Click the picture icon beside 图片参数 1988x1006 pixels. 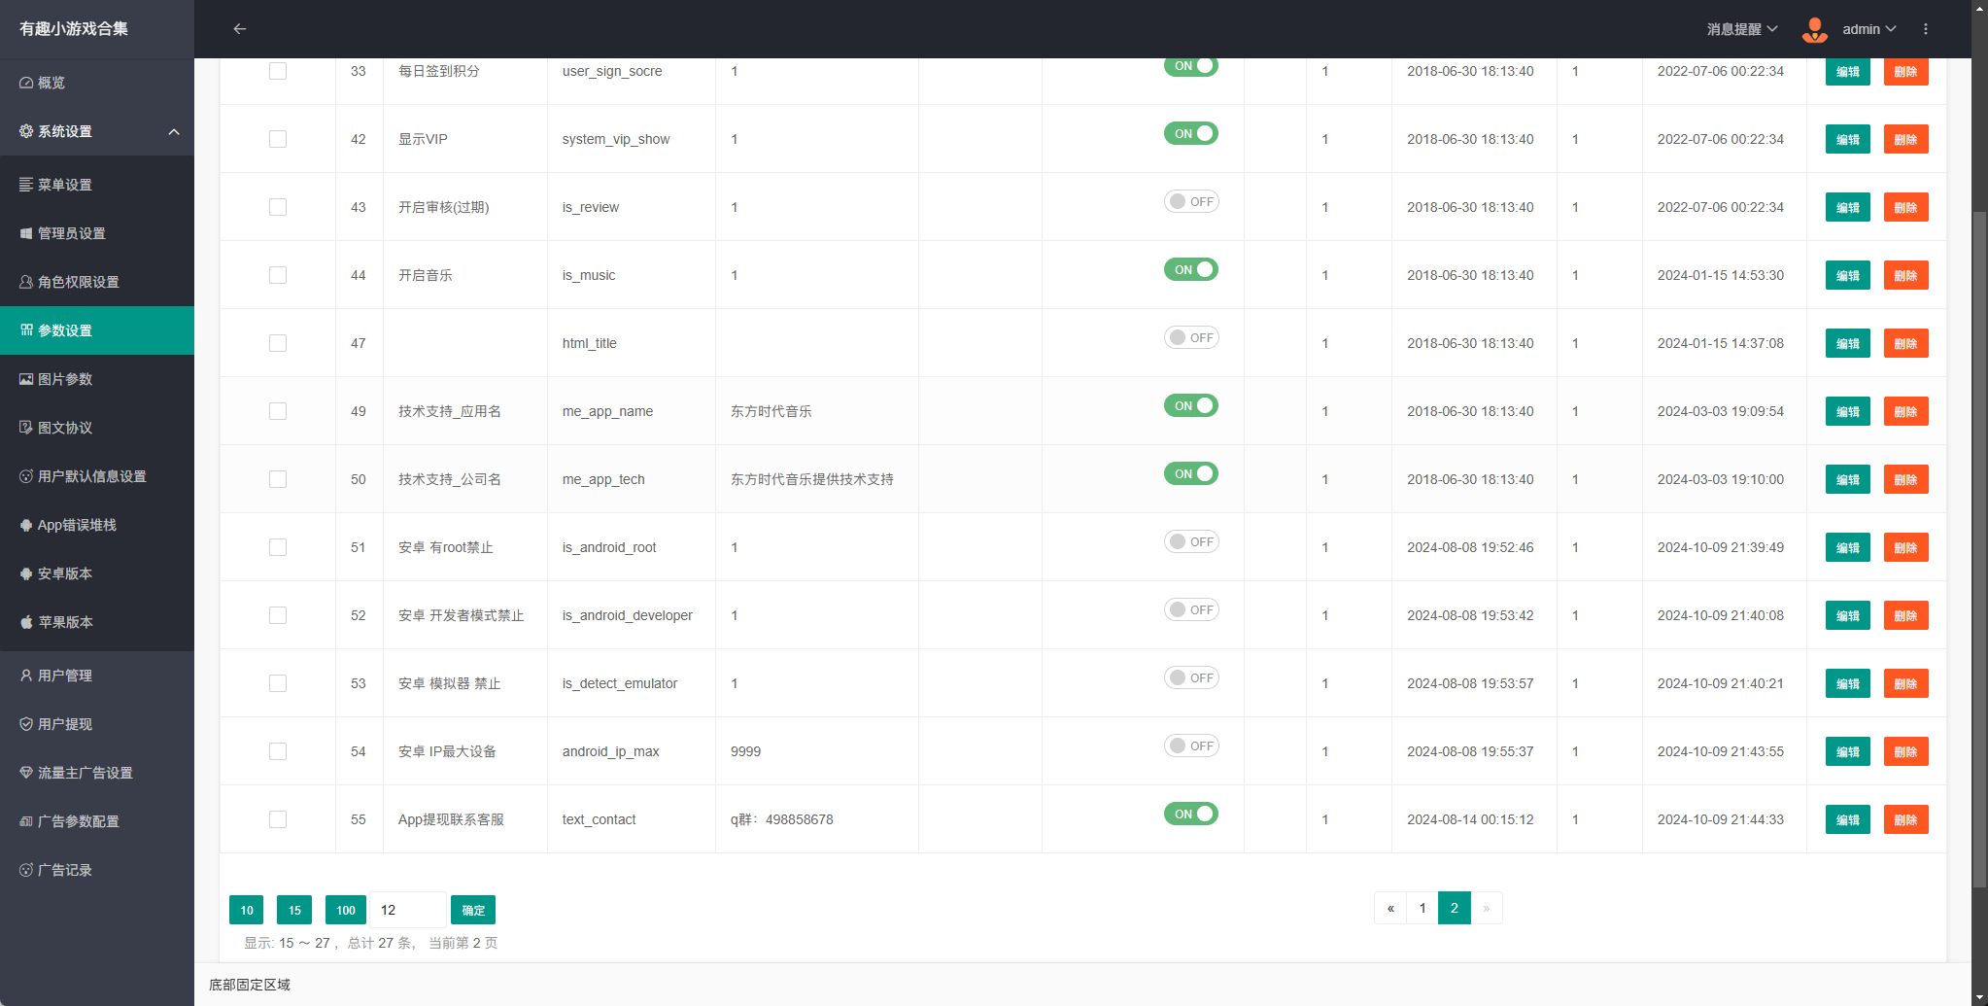[x=26, y=379]
